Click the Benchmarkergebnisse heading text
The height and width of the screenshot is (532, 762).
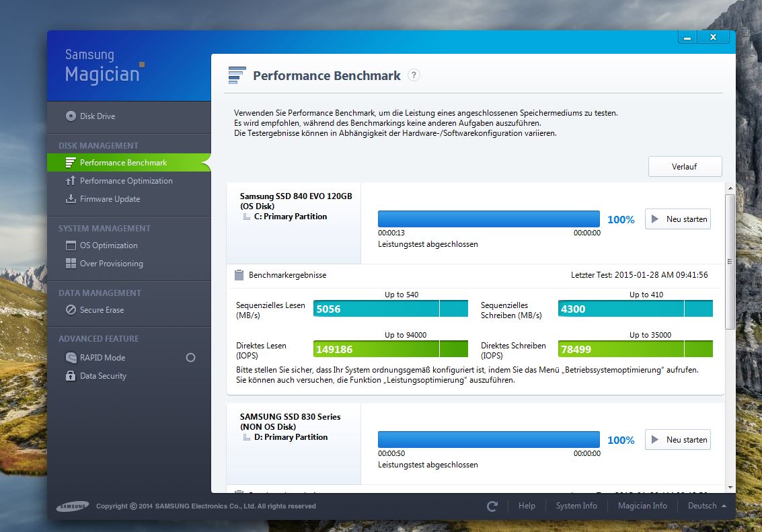click(288, 275)
